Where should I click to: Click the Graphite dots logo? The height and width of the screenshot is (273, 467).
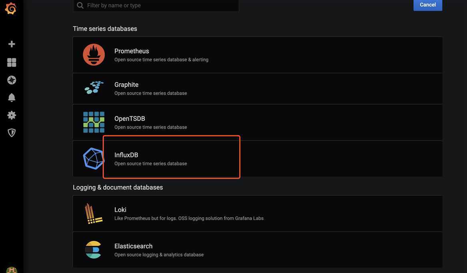(94, 88)
